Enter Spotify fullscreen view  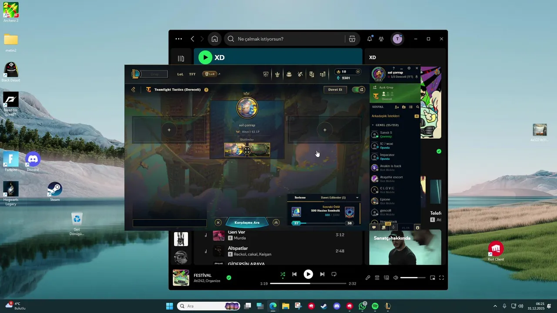coord(441,278)
